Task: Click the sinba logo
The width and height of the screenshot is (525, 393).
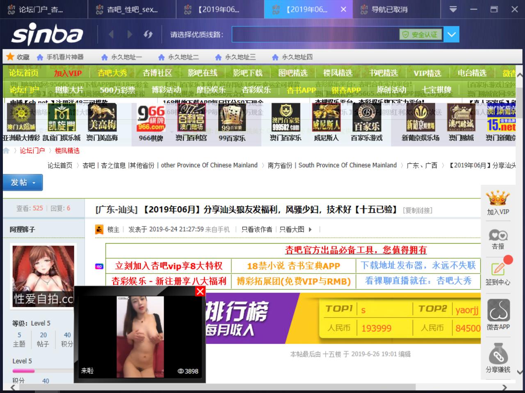Action: point(48,34)
